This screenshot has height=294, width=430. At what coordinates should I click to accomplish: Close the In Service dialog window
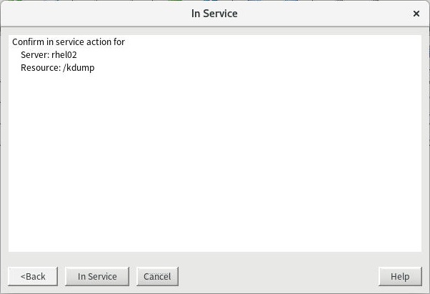(x=416, y=14)
